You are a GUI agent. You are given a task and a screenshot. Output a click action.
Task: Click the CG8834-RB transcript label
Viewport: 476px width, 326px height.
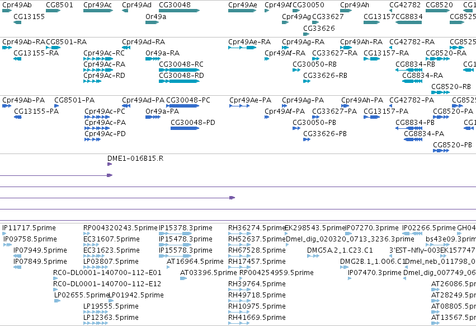[415, 64]
